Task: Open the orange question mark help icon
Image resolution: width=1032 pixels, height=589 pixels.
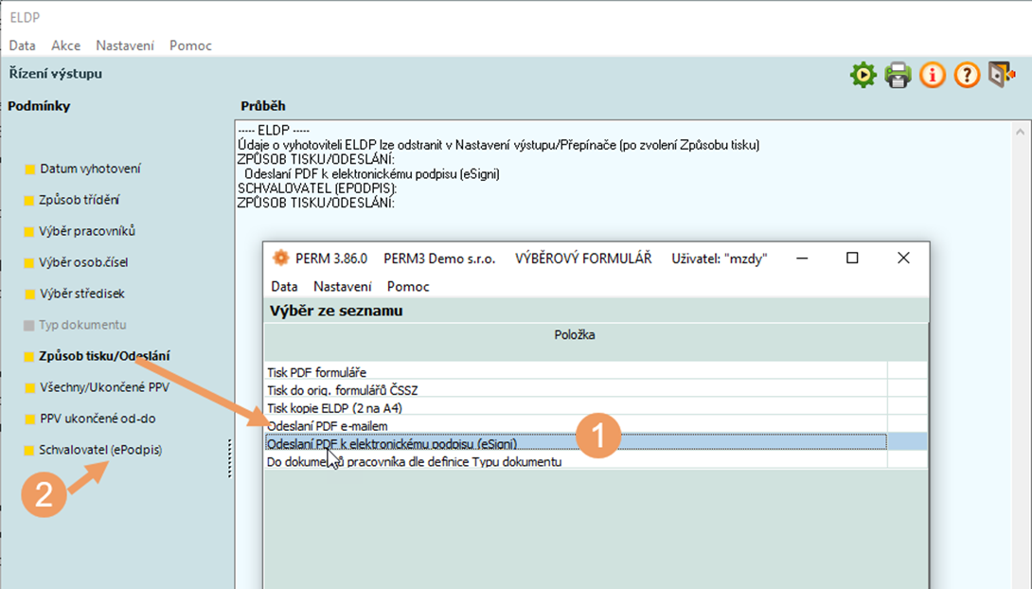Action: pyautogui.click(x=967, y=75)
